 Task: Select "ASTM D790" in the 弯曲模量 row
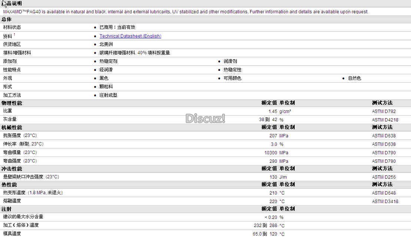click(384, 153)
